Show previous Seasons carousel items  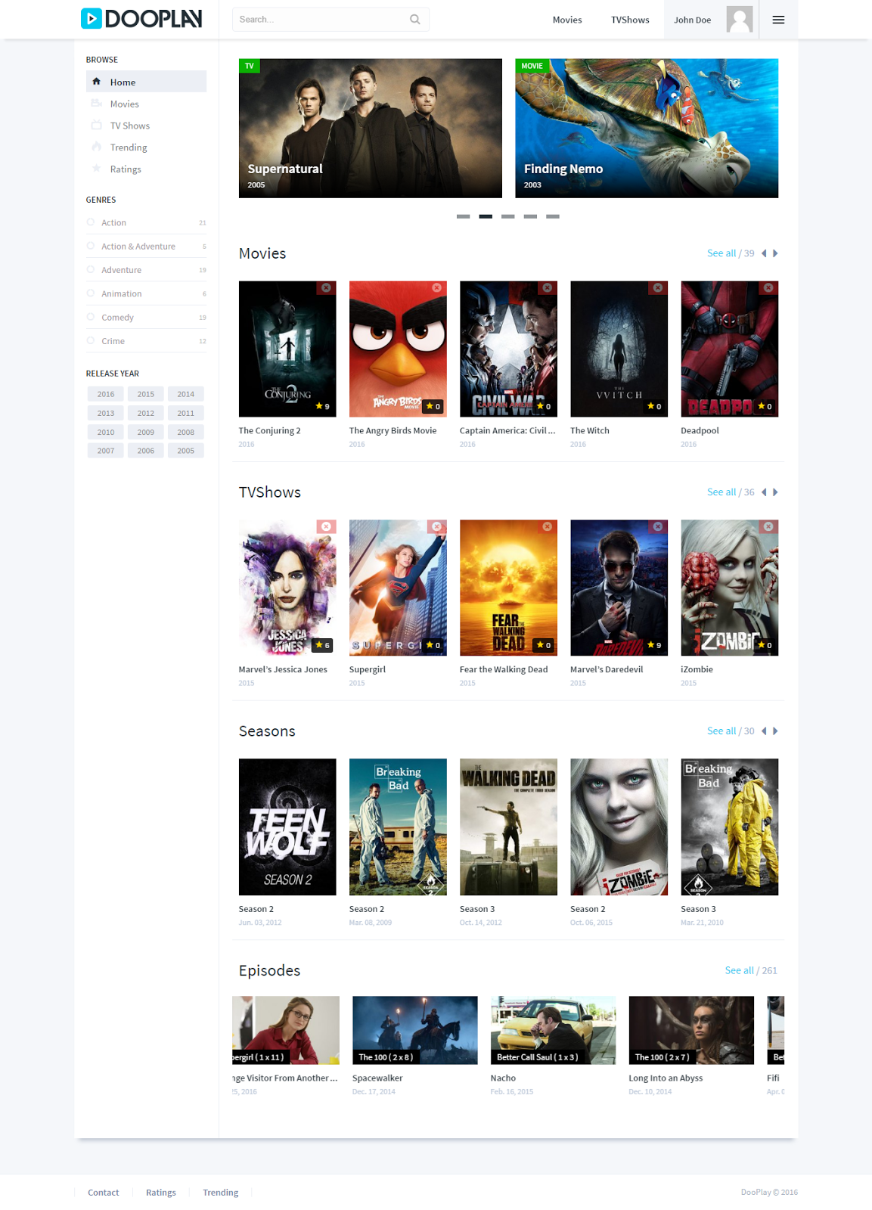pyautogui.click(x=764, y=731)
